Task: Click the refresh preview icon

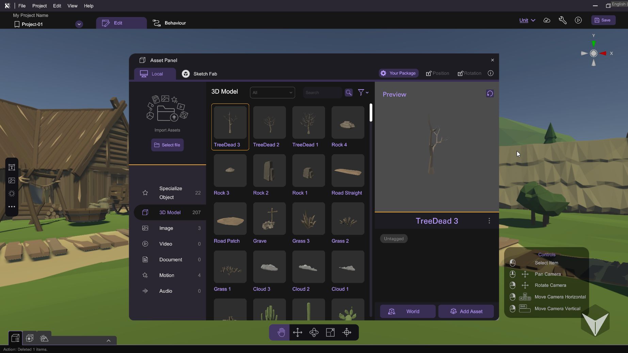Action: [489, 94]
